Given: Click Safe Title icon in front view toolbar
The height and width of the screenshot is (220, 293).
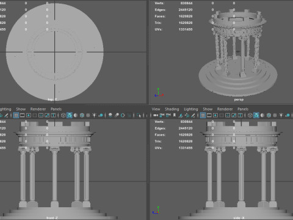Looking at the screenshot, I should pos(53,116).
